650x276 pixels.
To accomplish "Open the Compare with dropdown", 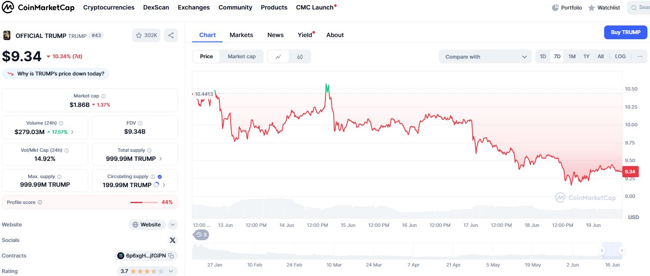I will tap(485, 56).
